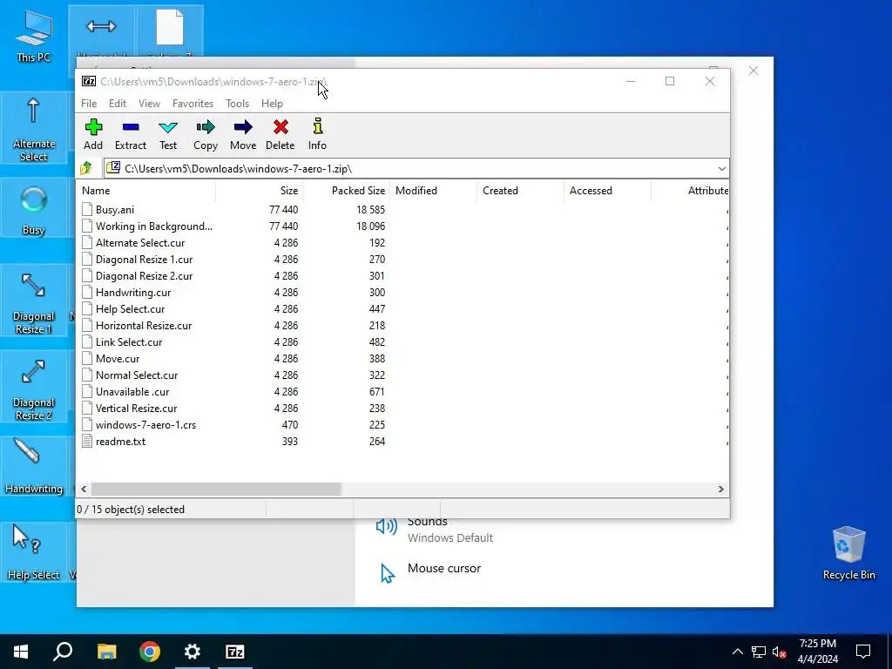Open the notification center icon
The image size is (892, 669).
click(x=863, y=652)
